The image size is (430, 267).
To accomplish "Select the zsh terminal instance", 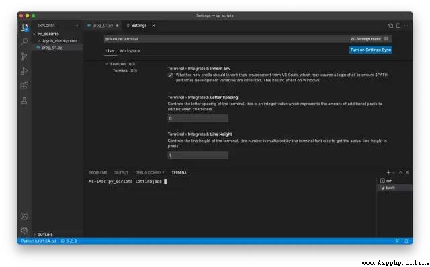I will click(395, 181).
